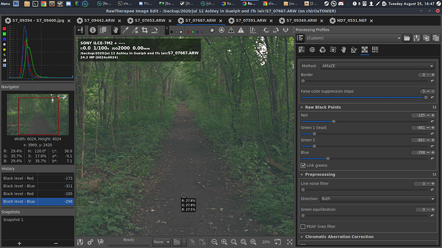Toggle the red channel histogram button
The width and height of the screenshot is (442, 248).
tap(4, 29)
